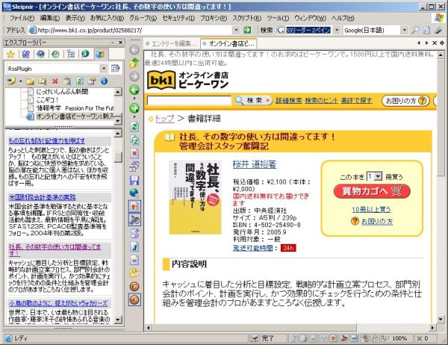Click the blue floppy disk save icon
The height and width of the screenshot is (345, 448).
(134, 180)
